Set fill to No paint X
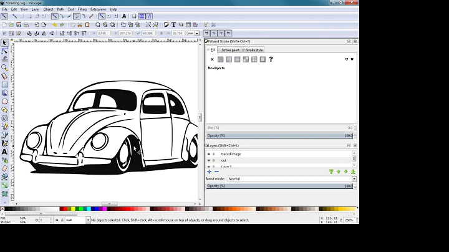This screenshot has height=252, width=449. tap(212, 59)
